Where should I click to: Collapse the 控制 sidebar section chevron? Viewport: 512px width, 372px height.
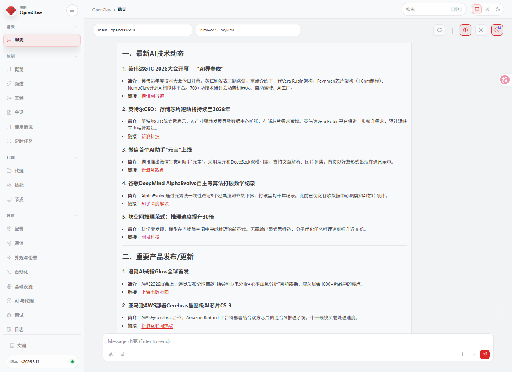(75, 56)
